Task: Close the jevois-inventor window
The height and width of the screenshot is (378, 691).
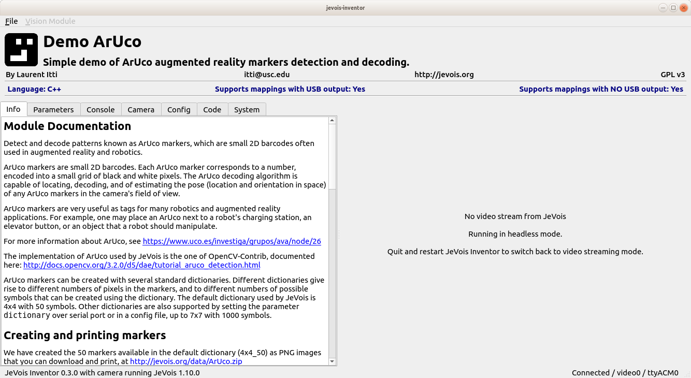Action: click(683, 7)
